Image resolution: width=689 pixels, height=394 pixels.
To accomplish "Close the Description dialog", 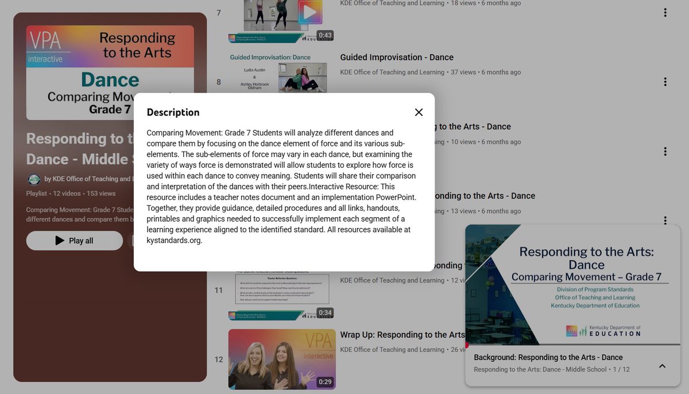I will (x=419, y=113).
